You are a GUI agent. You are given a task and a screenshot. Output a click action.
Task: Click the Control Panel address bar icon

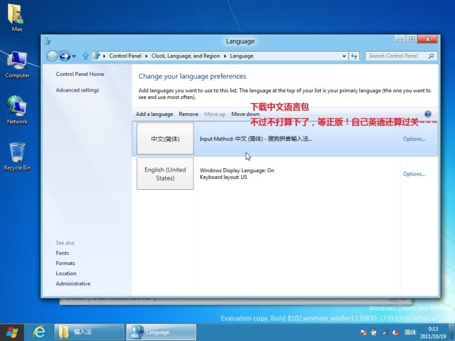click(x=96, y=56)
